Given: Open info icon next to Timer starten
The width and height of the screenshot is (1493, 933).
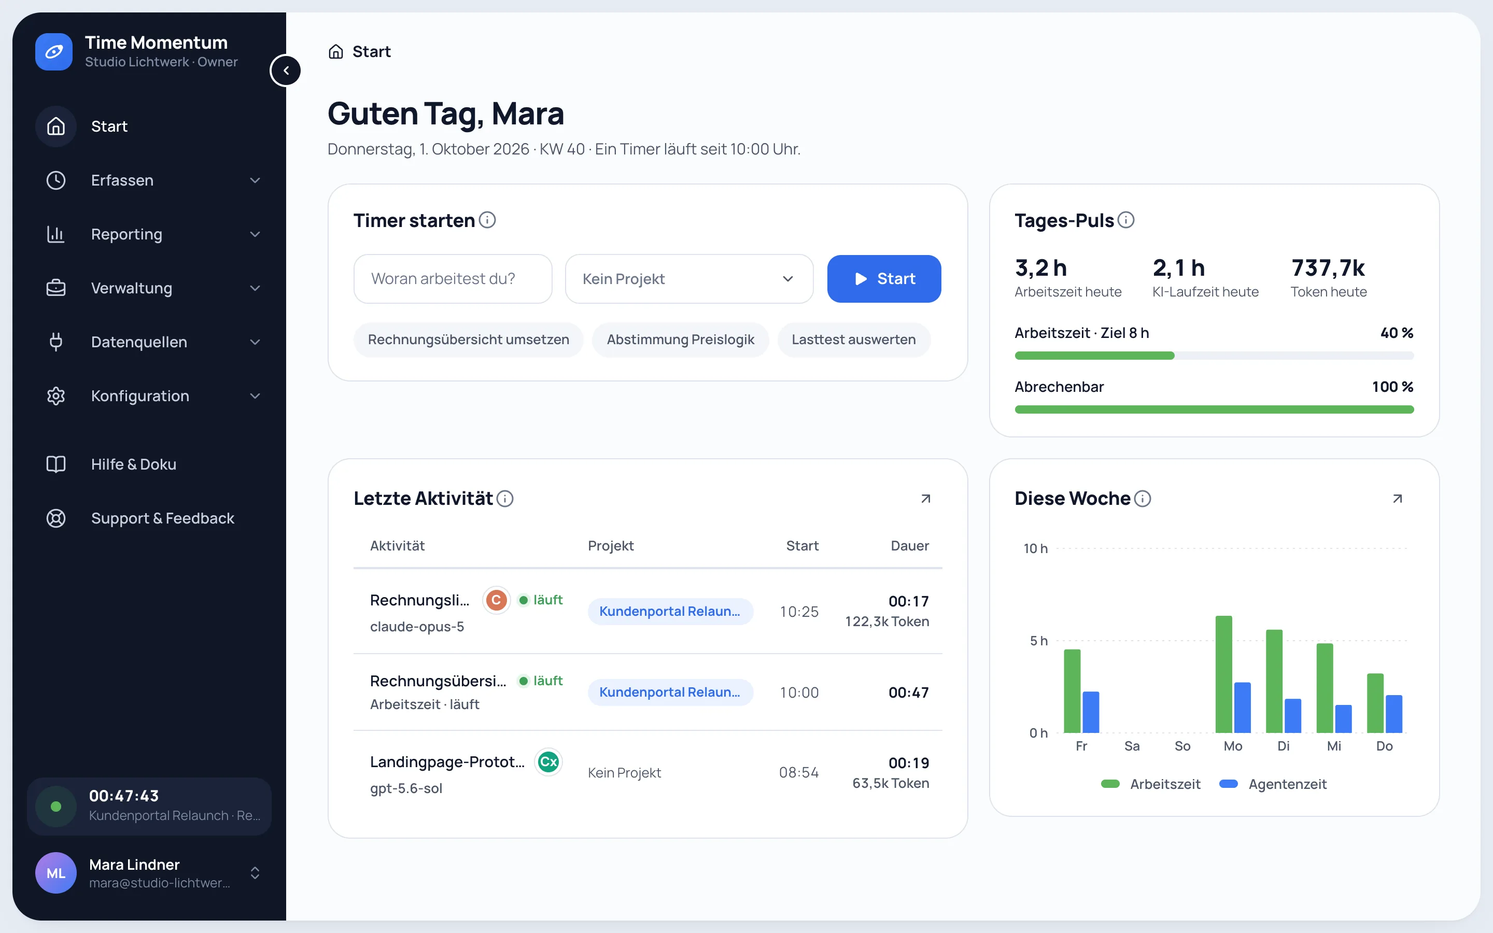Looking at the screenshot, I should 487,220.
